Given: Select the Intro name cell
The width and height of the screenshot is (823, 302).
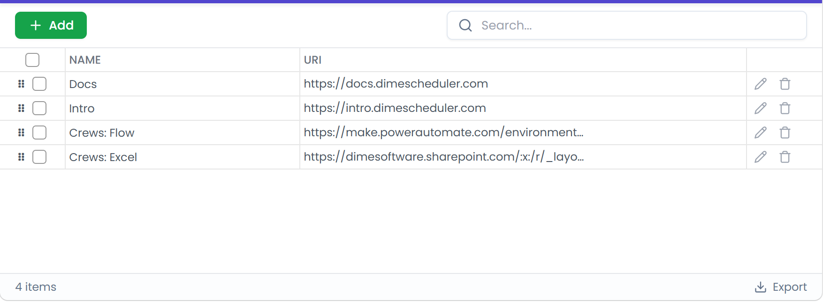Looking at the screenshot, I should pos(183,108).
